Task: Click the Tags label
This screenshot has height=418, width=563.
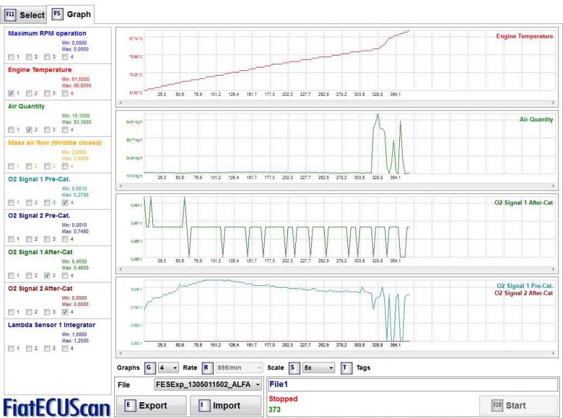Action: click(x=363, y=368)
